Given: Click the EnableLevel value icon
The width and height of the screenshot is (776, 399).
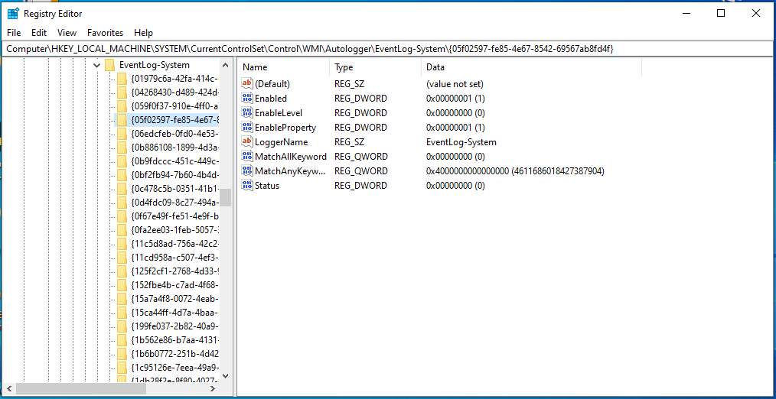Looking at the screenshot, I should click(x=247, y=112).
